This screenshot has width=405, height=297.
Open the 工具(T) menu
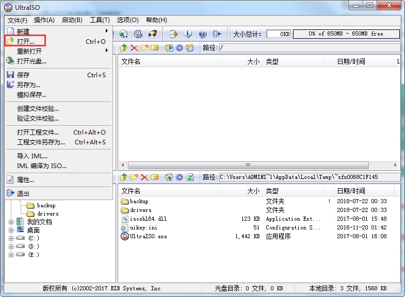click(100, 20)
